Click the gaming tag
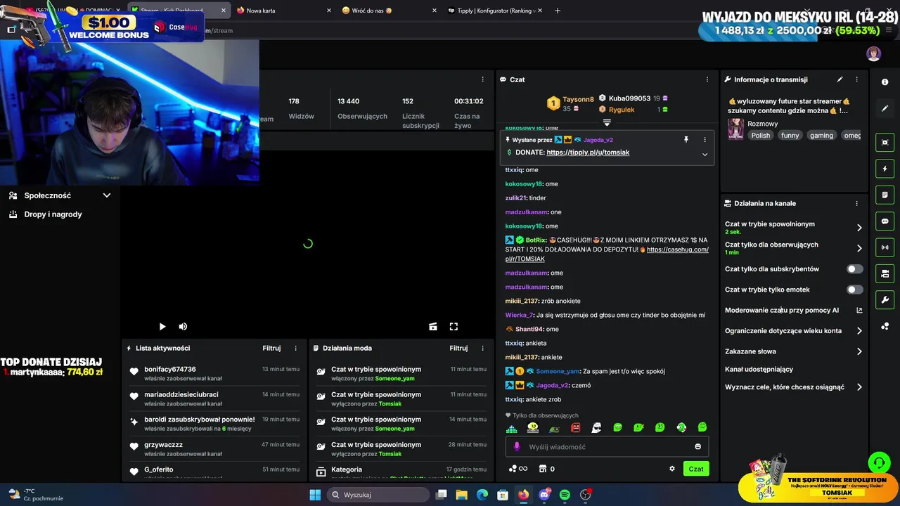Screen dimensions: 900x506 pyautogui.click(x=821, y=136)
